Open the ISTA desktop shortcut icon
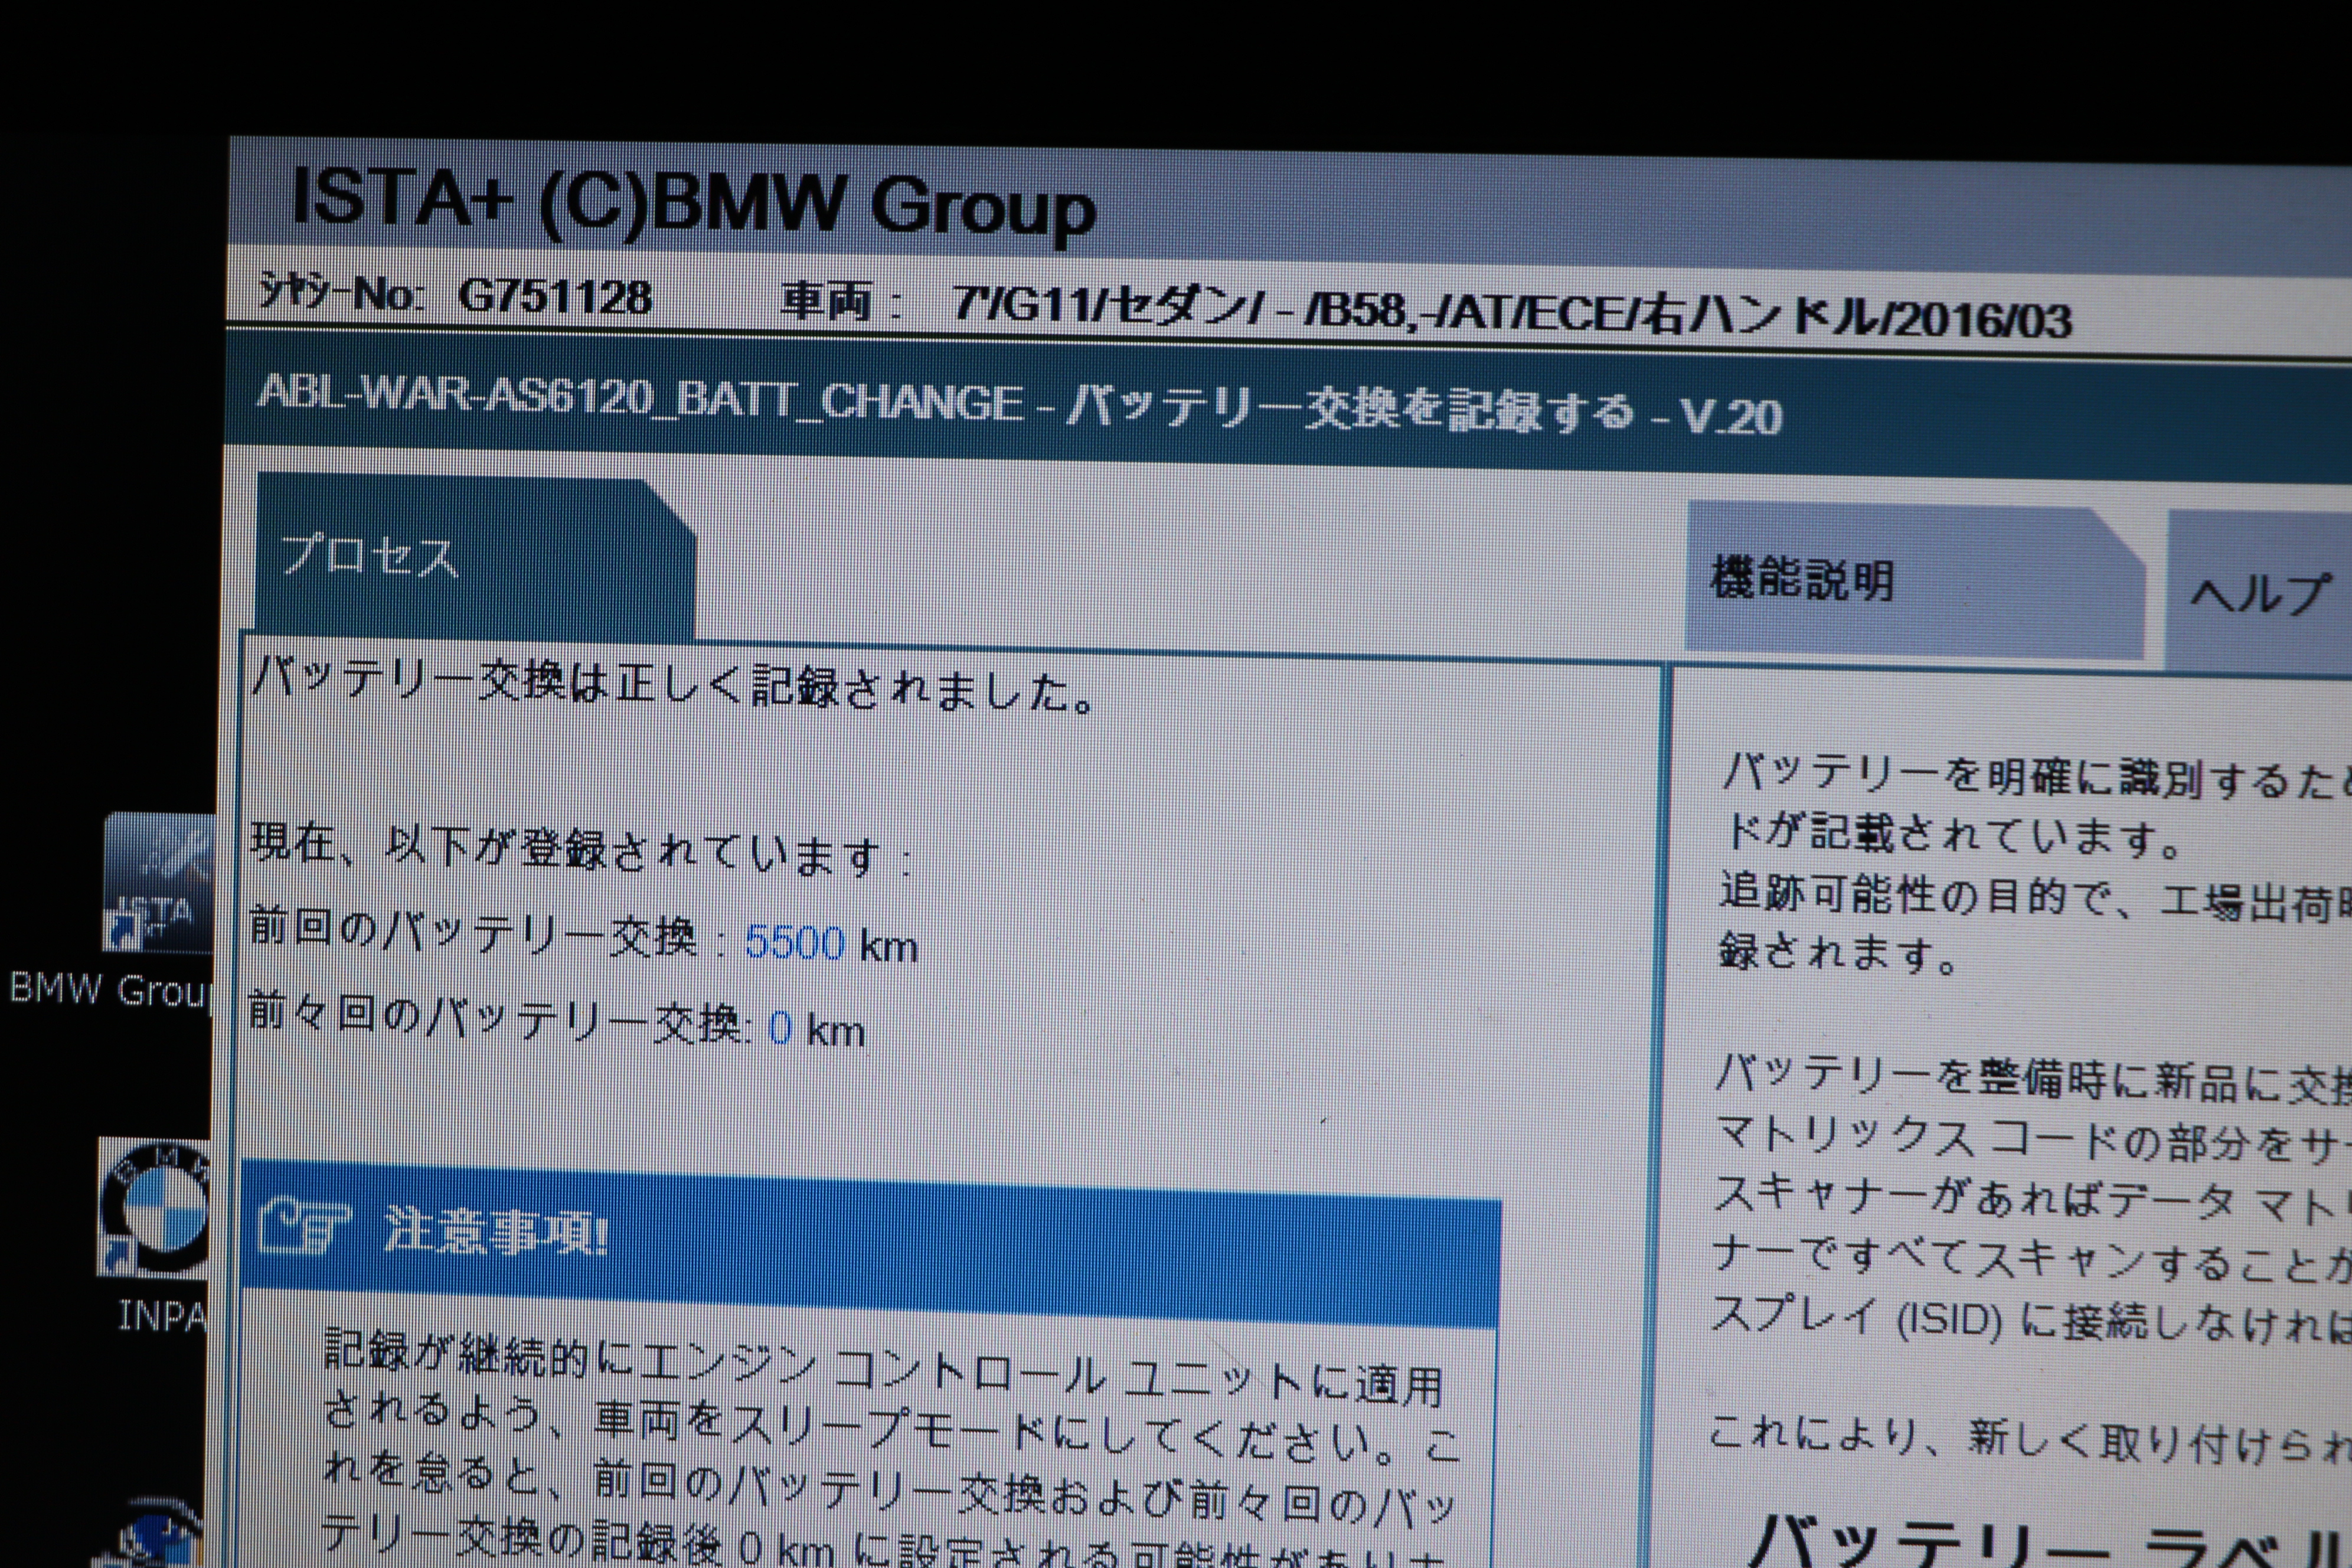This screenshot has height=1568, width=2352. (x=158, y=882)
